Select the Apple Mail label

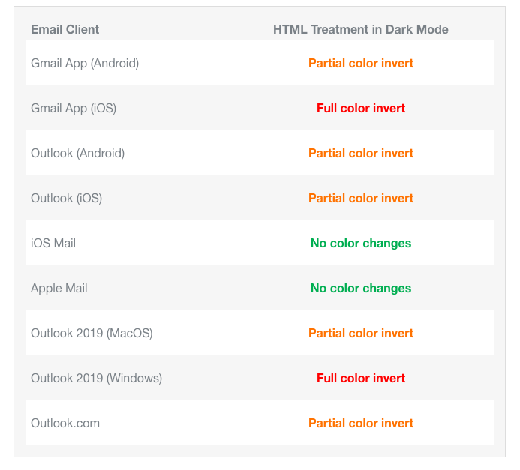59,289
